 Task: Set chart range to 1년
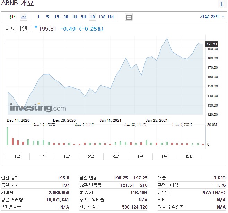140,156
